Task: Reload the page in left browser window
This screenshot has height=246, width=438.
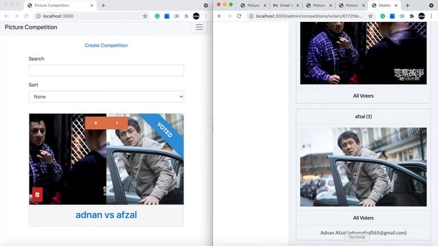Action: [x=26, y=16]
